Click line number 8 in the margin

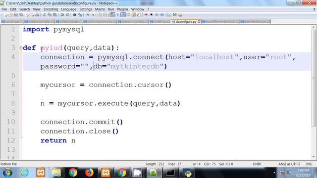point(13,103)
